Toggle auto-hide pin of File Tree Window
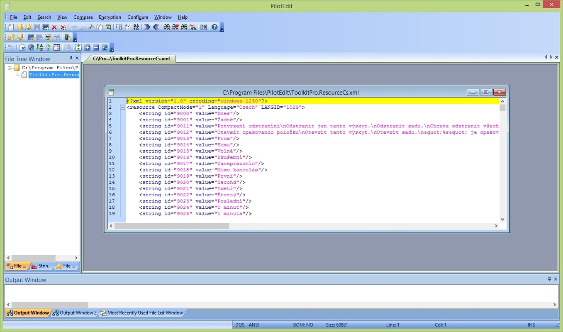Viewport: 563px width, 332px height. tap(71, 59)
